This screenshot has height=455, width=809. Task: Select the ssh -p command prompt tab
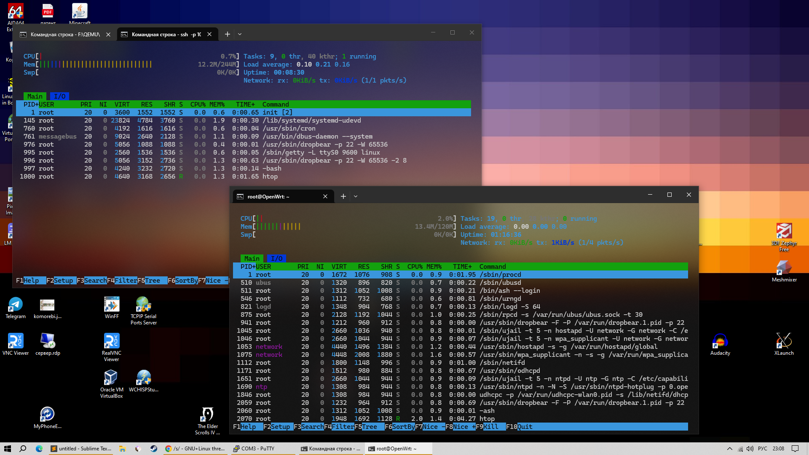168,34
